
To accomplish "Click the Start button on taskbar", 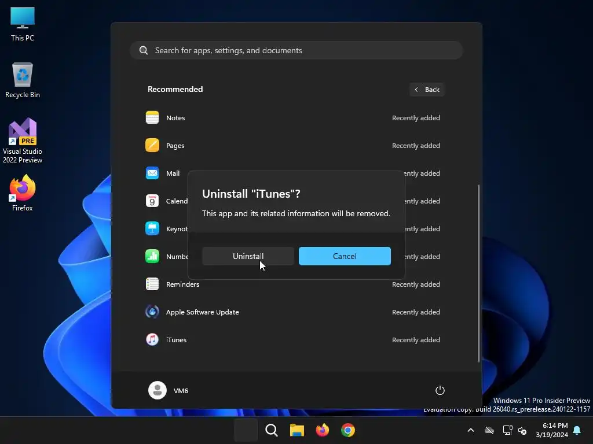I will pyautogui.click(x=246, y=430).
